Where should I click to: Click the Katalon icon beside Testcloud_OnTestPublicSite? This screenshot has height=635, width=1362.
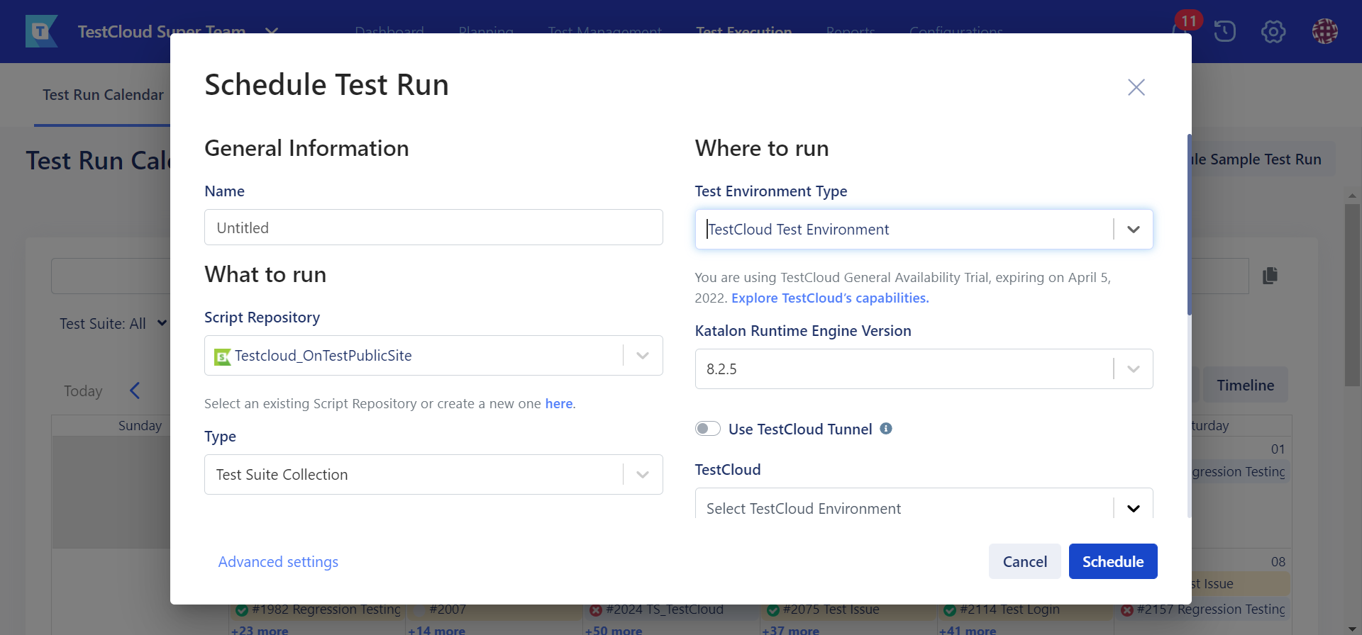223,356
